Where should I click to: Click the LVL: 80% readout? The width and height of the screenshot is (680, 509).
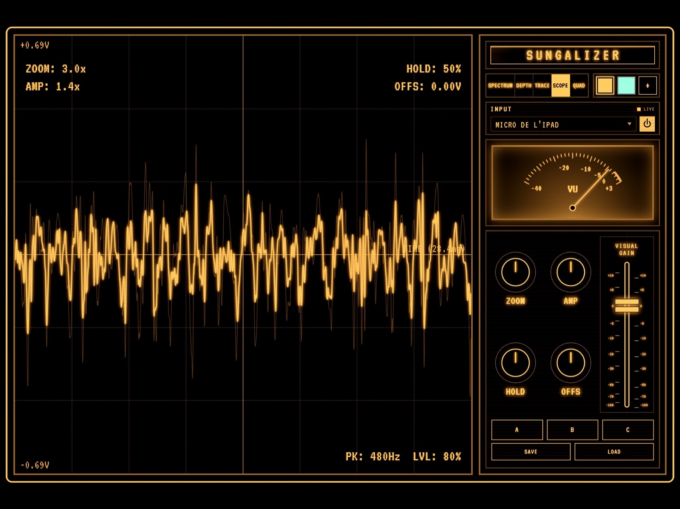tap(437, 457)
